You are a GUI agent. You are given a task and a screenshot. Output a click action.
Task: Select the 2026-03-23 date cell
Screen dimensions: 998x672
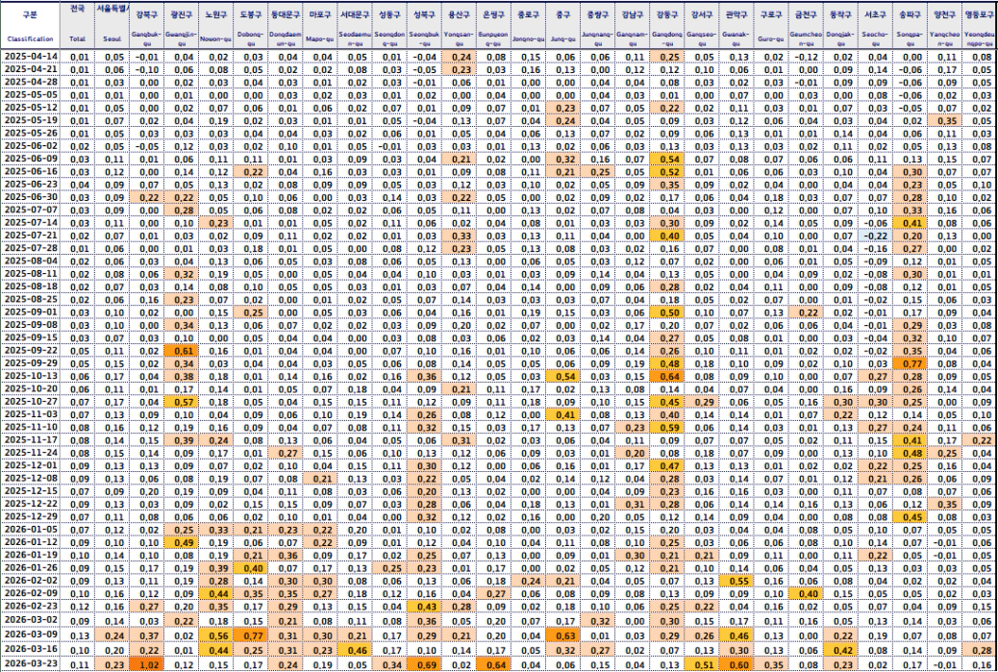[x=31, y=664]
